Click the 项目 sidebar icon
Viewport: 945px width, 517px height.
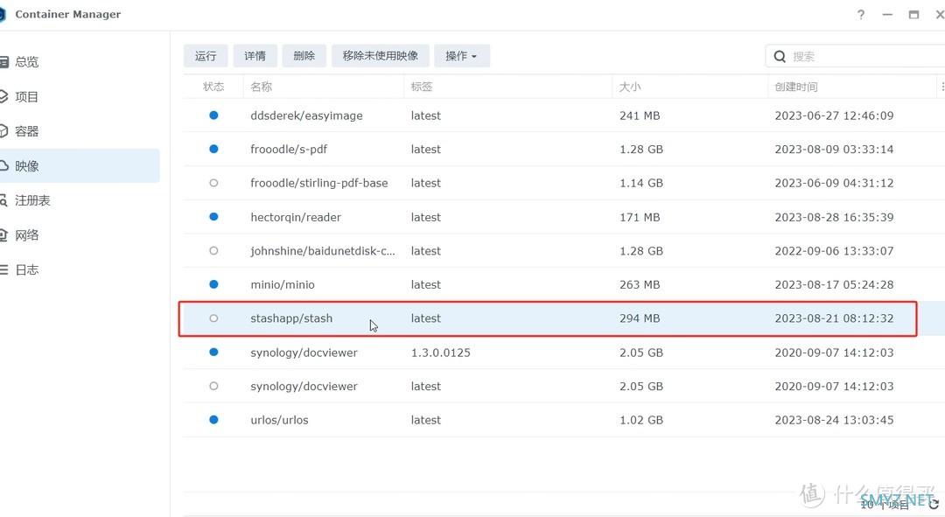point(3,96)
